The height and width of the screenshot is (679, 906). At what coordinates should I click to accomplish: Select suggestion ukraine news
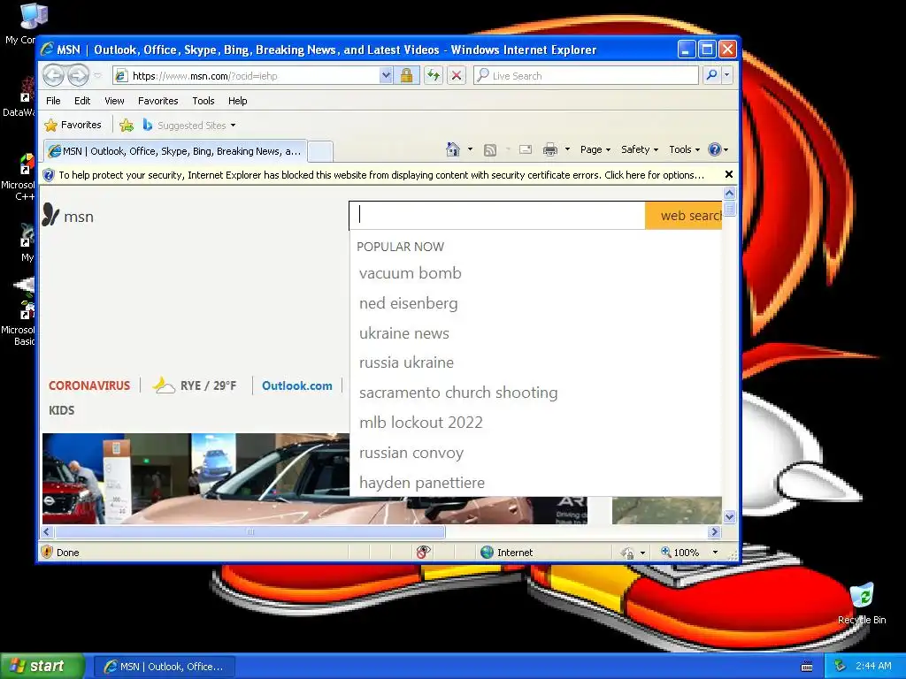(403, 333)
